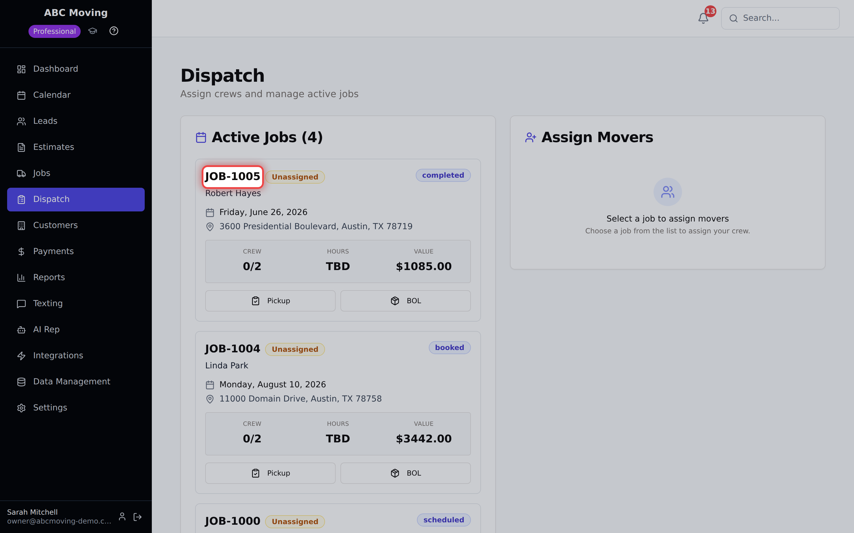Click the Data Management database icon
Viewport: 854px width, 533px height.
coord(21,382)
